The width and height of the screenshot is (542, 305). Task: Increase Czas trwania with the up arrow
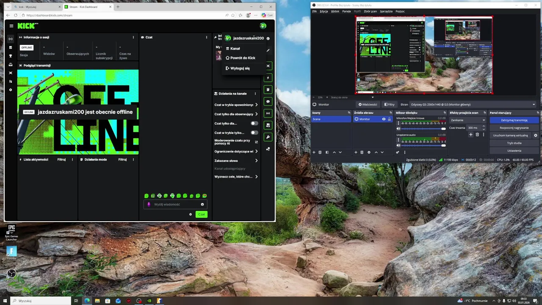click(x=484, y=126)
